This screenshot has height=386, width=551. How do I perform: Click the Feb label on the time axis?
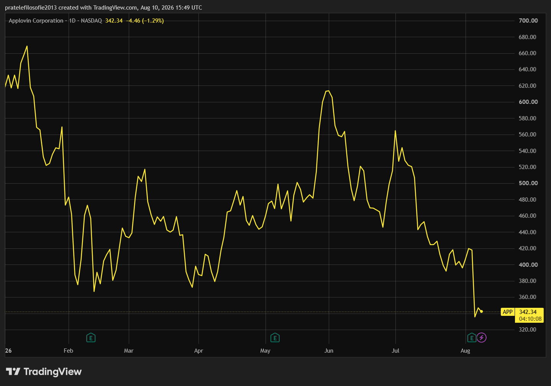coord(69,351)
